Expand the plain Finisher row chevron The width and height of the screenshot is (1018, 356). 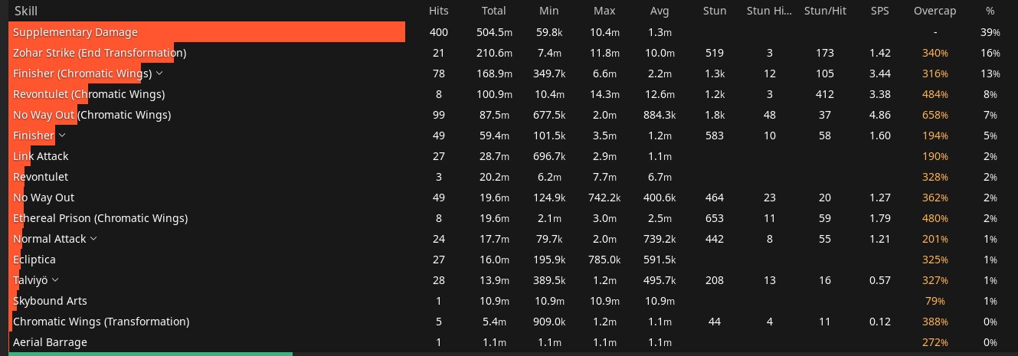point(62,136)
